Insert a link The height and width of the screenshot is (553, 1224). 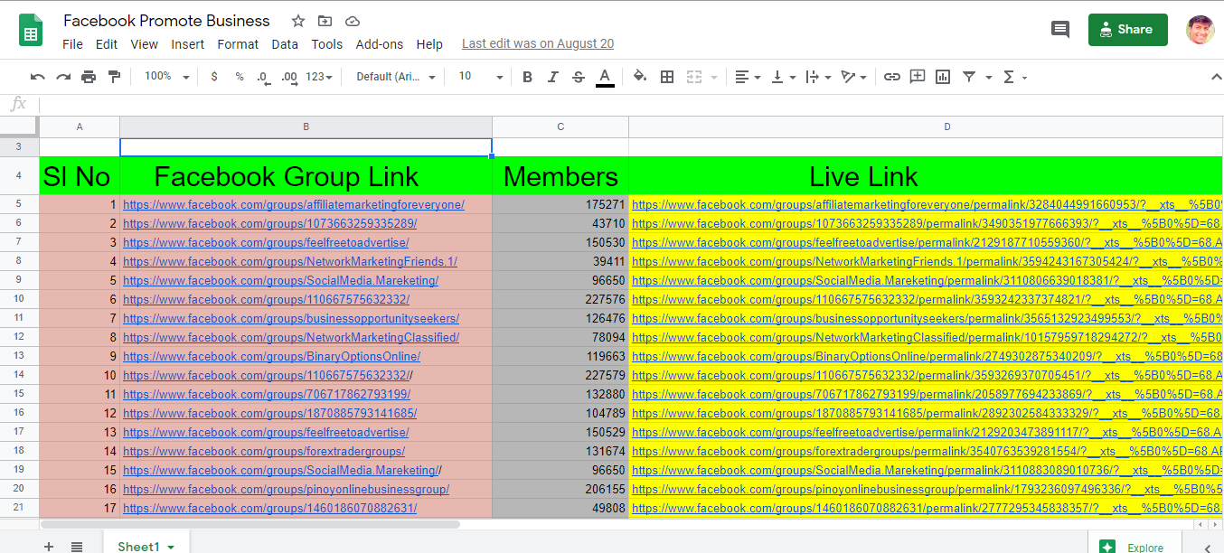click(892, 77)
